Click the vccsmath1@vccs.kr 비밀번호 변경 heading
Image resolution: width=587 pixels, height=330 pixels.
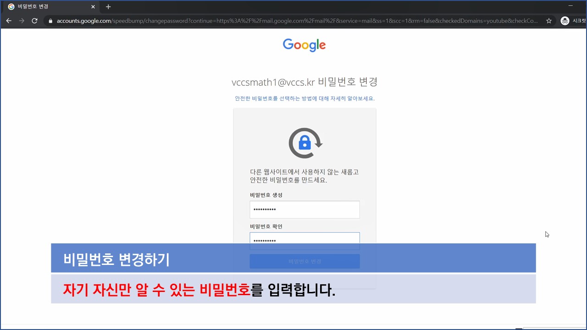305,82
